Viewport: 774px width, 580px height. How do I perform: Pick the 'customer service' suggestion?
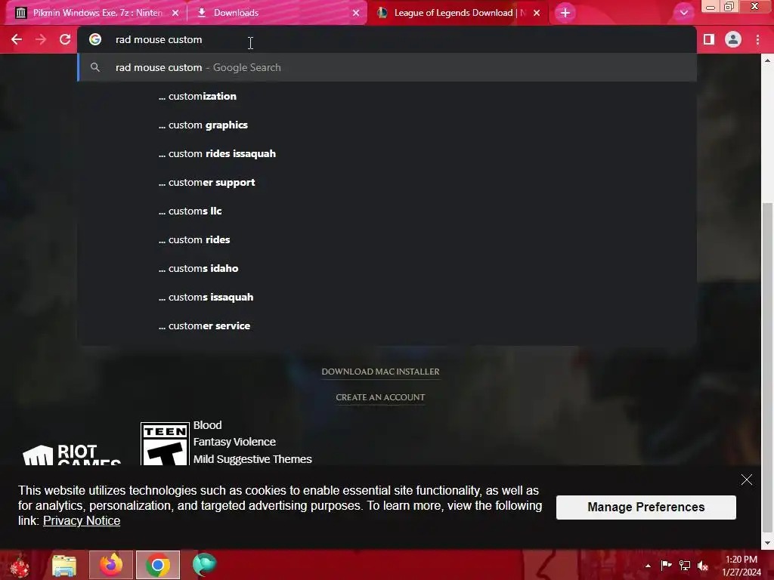[x=387, y=325]
